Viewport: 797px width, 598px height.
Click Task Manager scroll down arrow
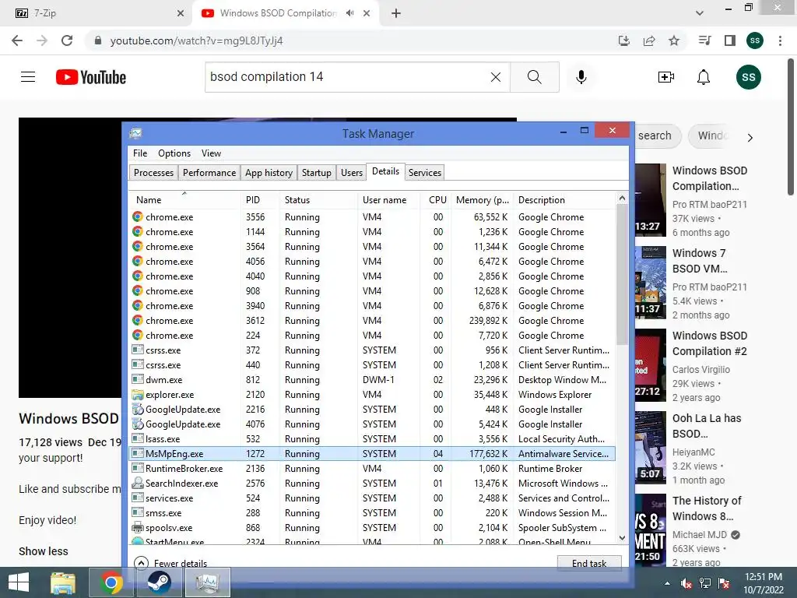[x=622, y=537]
